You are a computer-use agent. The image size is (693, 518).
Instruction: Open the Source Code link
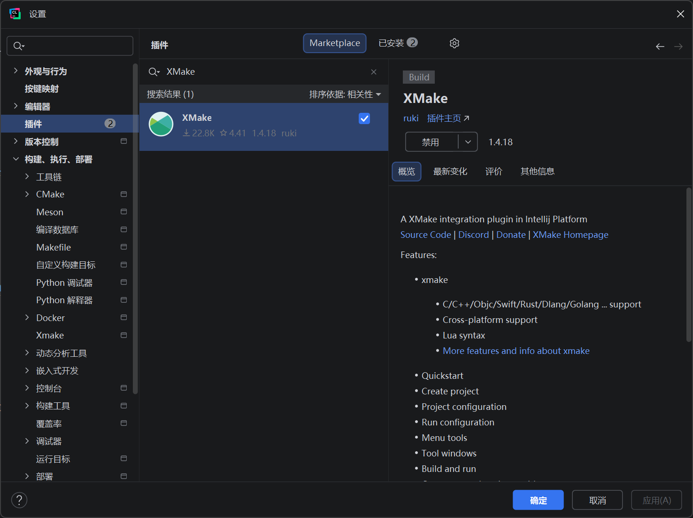tap(425, 235)
